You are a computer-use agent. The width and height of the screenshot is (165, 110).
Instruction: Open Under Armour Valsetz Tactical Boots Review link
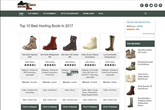pyautogui.click(x=143, y=76)
